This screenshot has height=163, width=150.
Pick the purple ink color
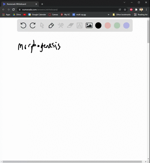(x=126, y=25)
